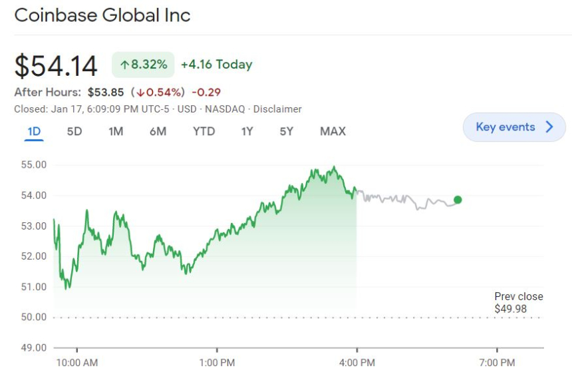This screenshot has height=374, width=572.
Task: Display the 1Y price history
Action: coord(247,131)
